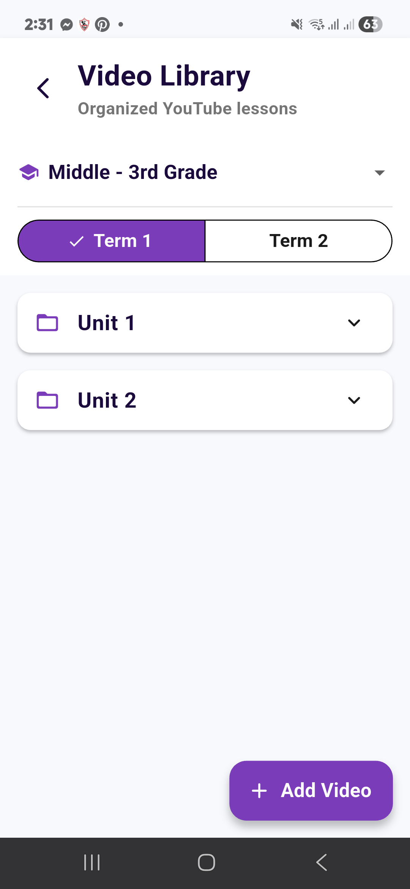This screenshot has height=889, width=410.
Task: Open the Middle - 3rd Grade selector
Action: pos(205,172)
